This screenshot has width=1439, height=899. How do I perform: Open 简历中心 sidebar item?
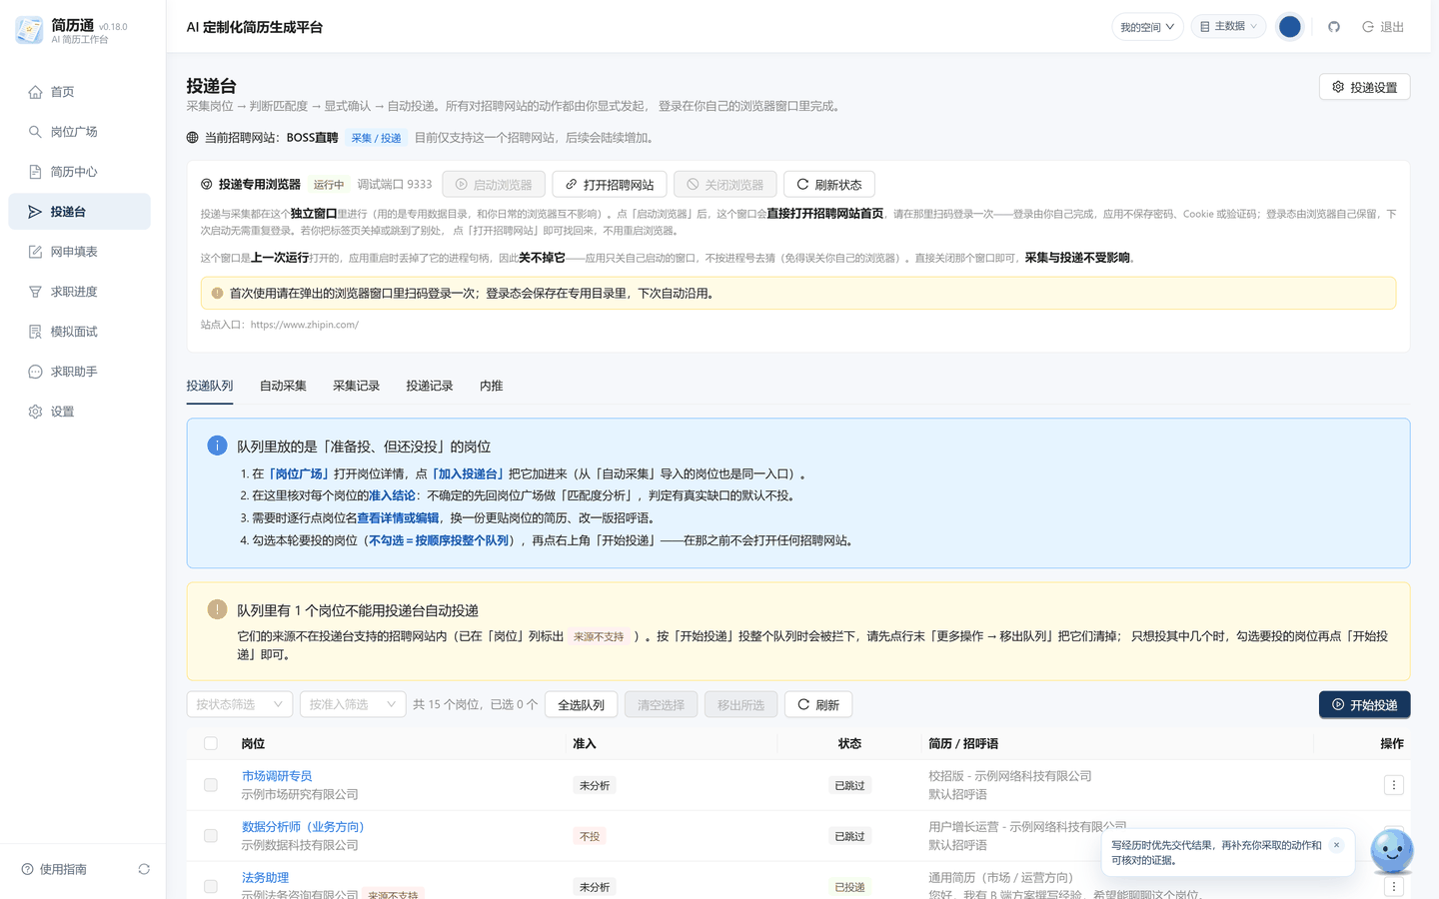click(79, 172)
